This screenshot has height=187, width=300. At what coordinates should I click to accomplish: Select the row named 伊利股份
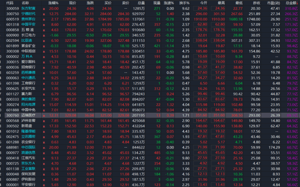pyautogui.click(x=150, y=179)
